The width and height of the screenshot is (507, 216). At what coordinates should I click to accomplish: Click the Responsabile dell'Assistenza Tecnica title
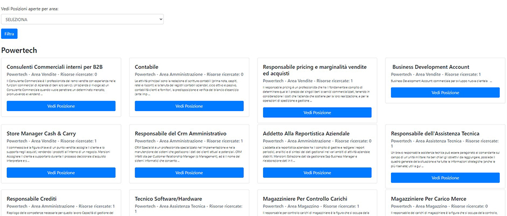(x=435, y=134)
